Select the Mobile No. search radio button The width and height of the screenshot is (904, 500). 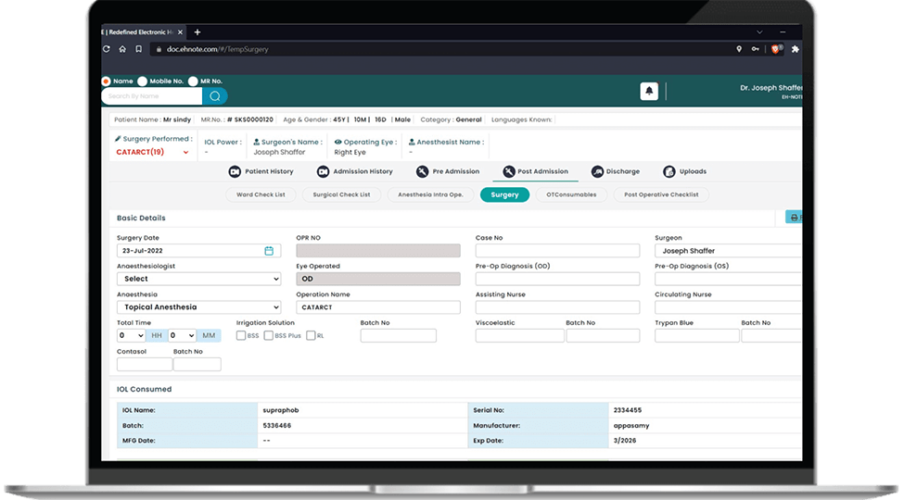[x=143, y=81]
